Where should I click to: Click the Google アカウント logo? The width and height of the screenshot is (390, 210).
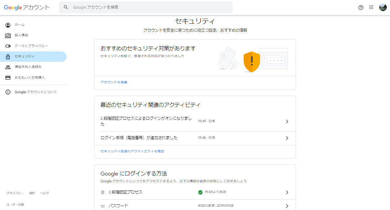(x=27, y=8)
